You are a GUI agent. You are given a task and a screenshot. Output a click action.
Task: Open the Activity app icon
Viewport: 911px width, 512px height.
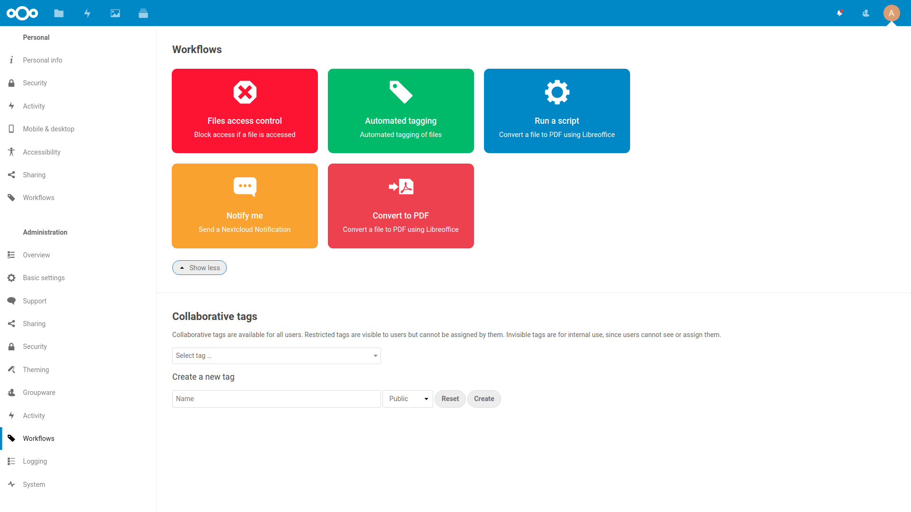coord(87,13)
